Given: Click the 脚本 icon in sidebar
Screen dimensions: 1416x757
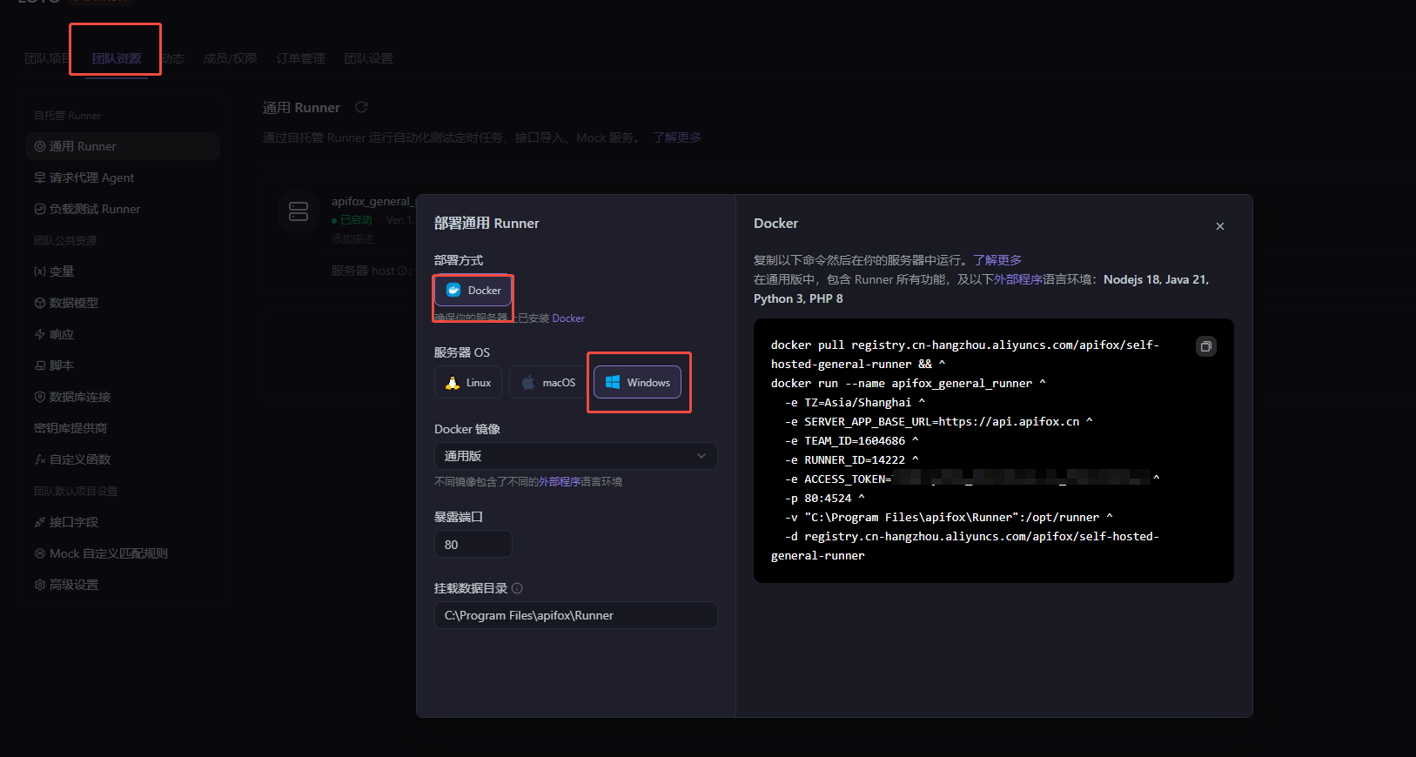Looking at the screenshot, I should 40,365.
